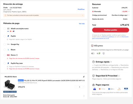Open Entrega rápida details chevron
This screenshot has width=133, height=104.
(111, 62)
